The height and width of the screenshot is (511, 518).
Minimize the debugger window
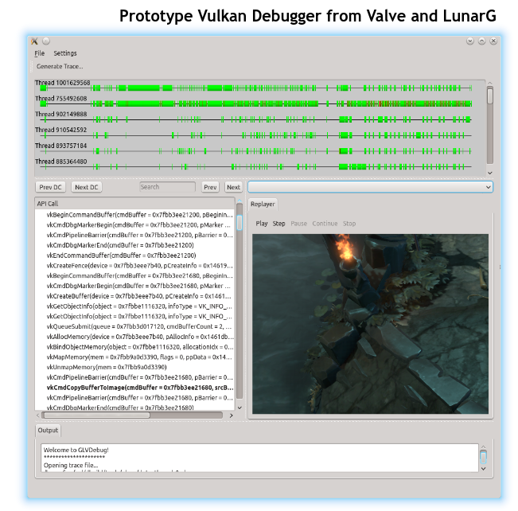pyautogui.click(x=469, y=41)
